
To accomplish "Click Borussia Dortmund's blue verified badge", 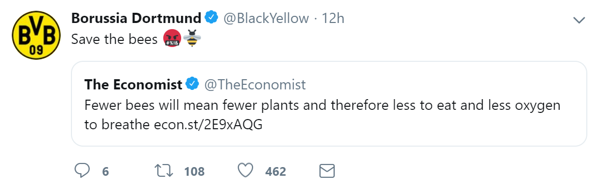I will tap(211, 18).
